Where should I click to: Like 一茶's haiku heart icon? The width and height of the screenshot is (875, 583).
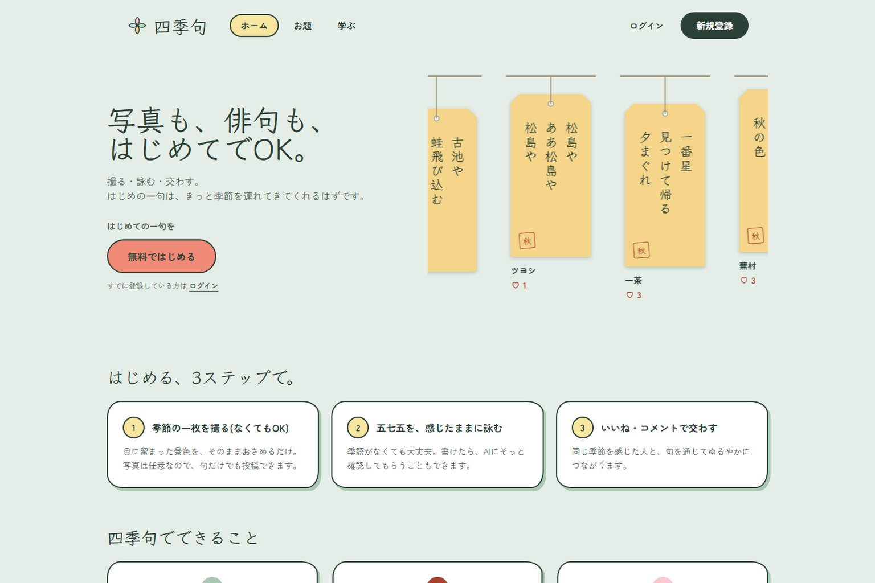click(629, 295)
